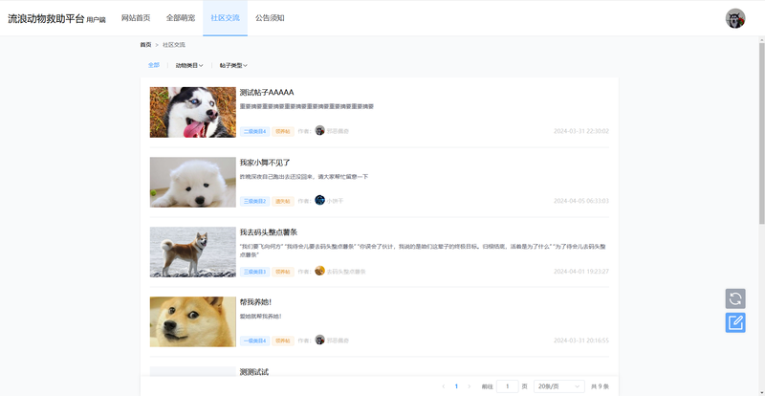
Task: Open post titled 我去码头整点薯条
Action: [x=269, y=232]
